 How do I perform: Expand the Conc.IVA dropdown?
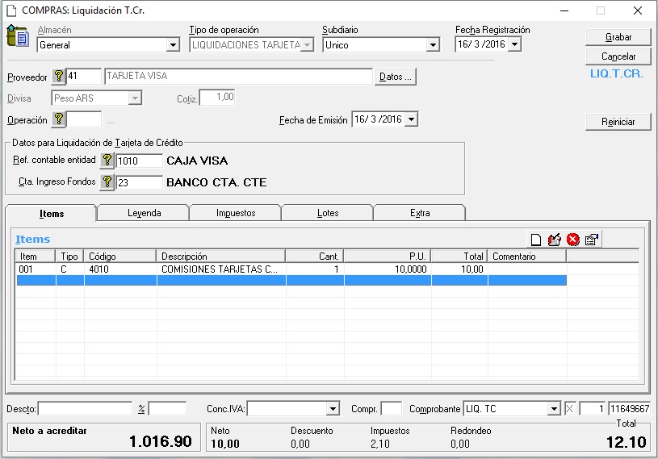pyautogui.click(x=333, y=409)
